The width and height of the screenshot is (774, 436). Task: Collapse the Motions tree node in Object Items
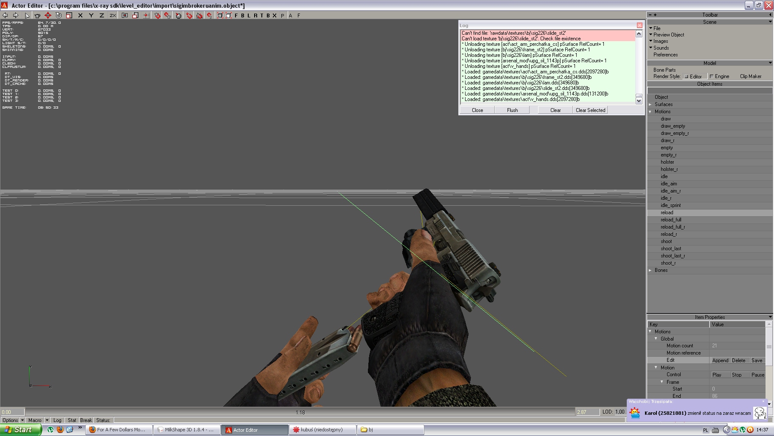pos(650,112)
